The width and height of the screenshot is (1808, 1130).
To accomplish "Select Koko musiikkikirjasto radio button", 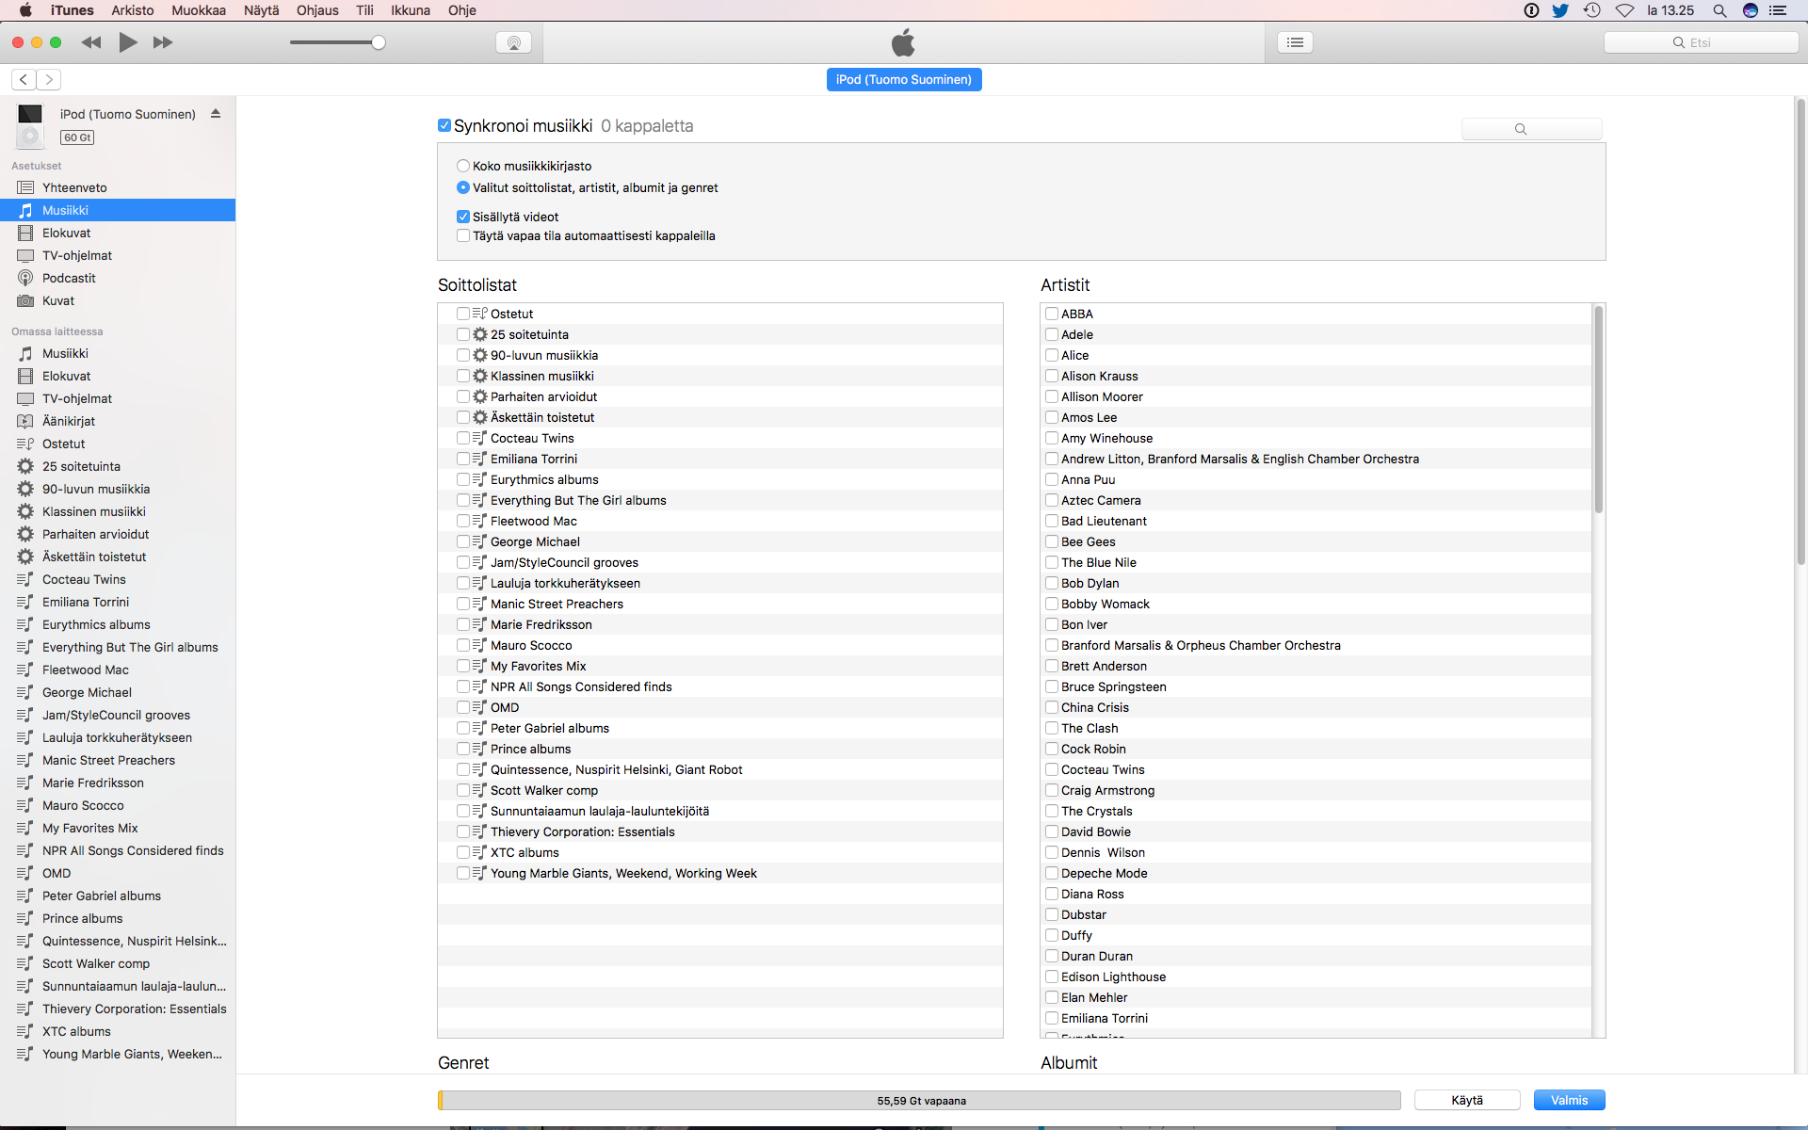I will [x=463, y=166].
